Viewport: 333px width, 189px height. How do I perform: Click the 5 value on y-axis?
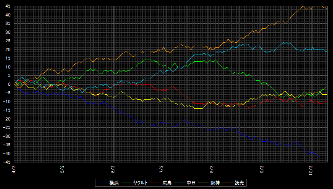[9, 76]
